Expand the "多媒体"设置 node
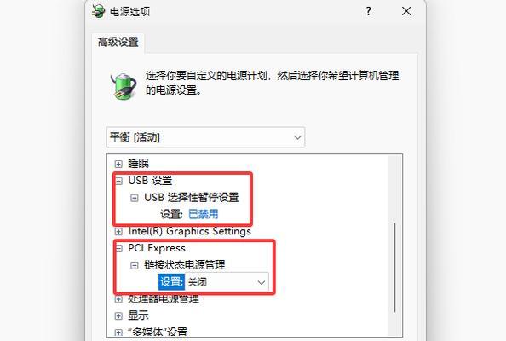 coord(118,332)
